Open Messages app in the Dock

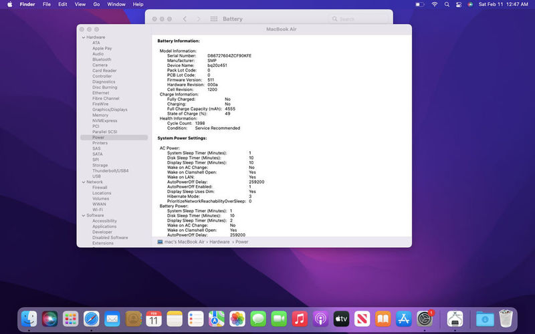click(258, 319)
